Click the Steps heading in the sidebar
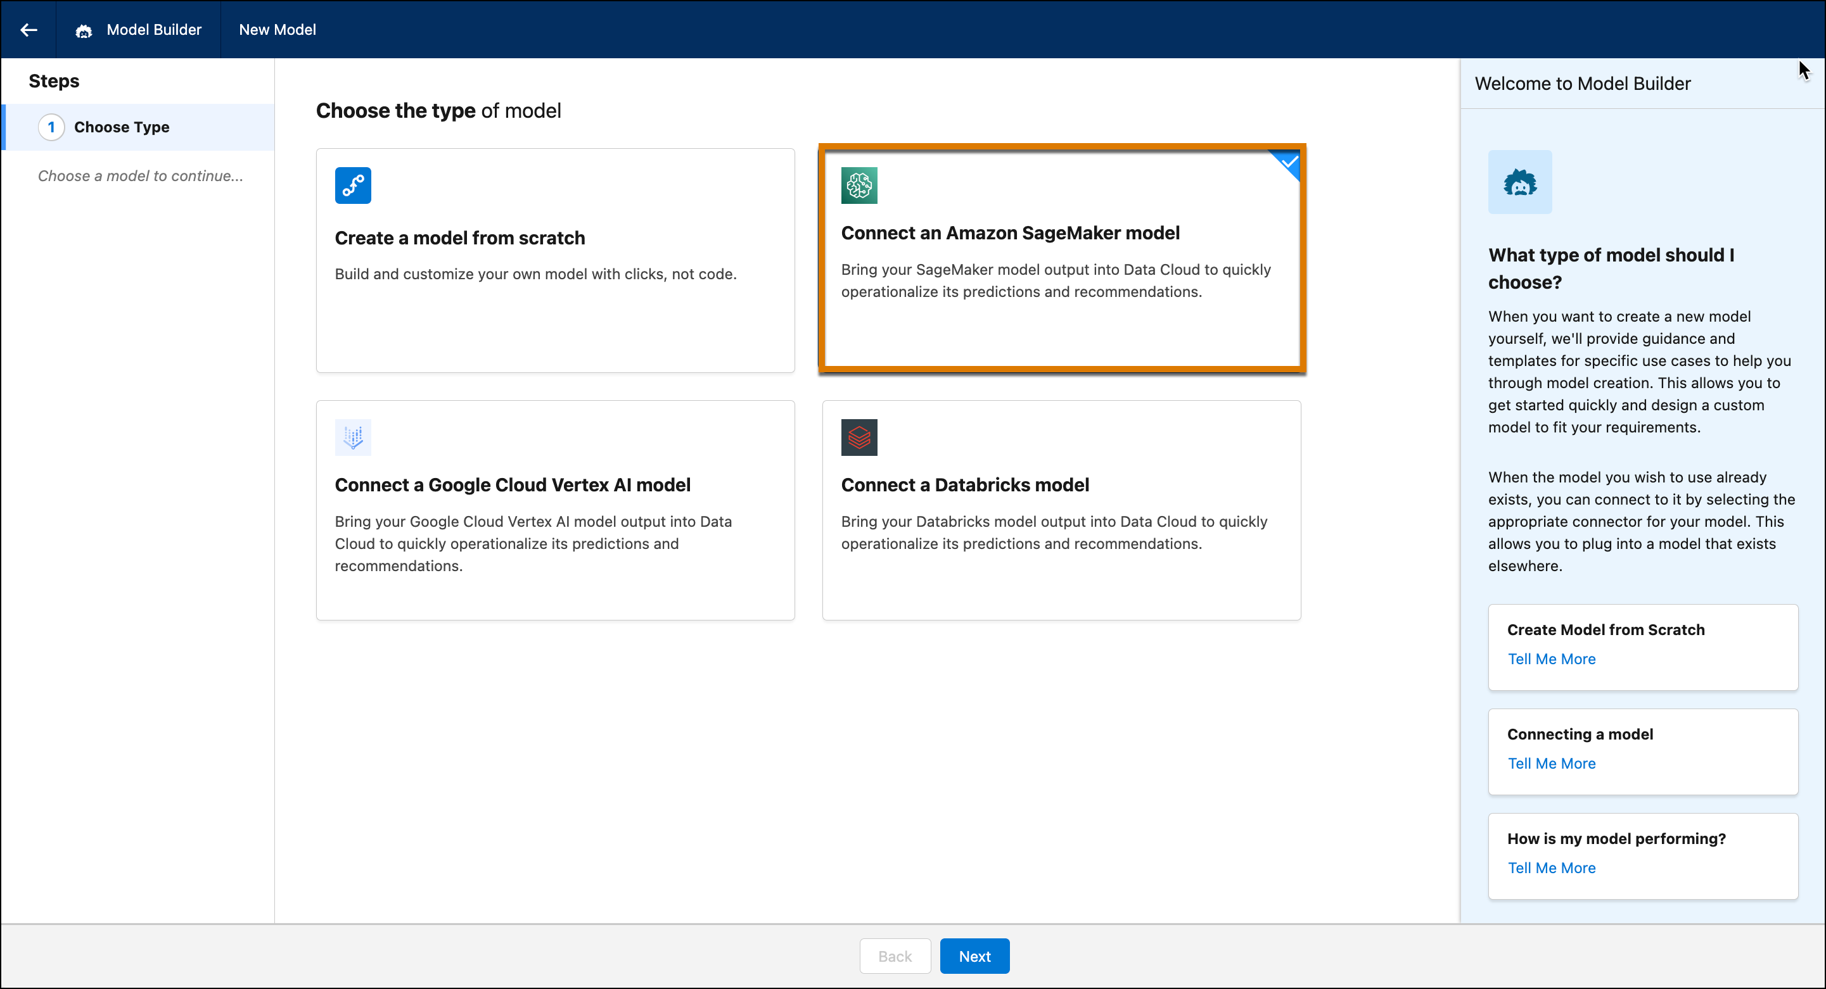 [x=54, y=82]
